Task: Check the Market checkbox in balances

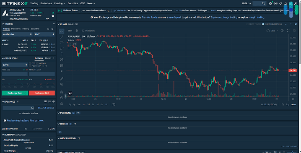Action: point(34,129)
